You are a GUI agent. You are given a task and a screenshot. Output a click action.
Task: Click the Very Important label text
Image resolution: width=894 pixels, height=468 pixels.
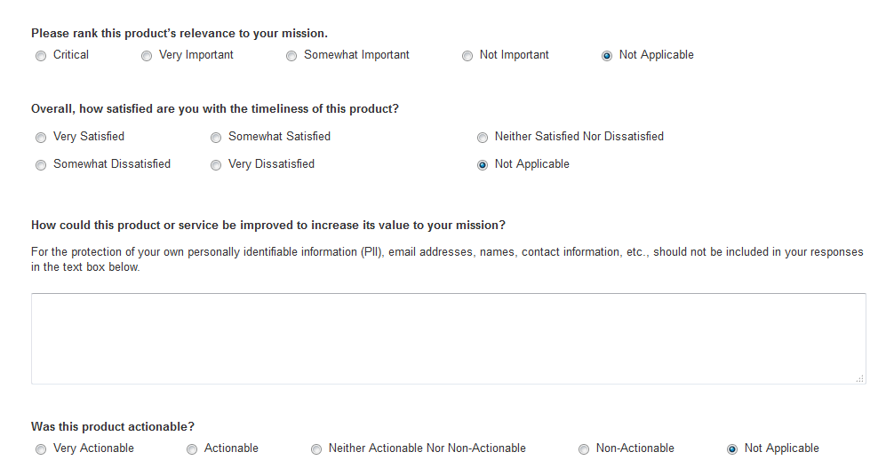196,55
